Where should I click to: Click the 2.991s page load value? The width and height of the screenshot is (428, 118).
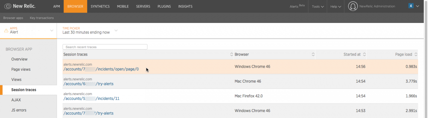(x=411, y=111)
